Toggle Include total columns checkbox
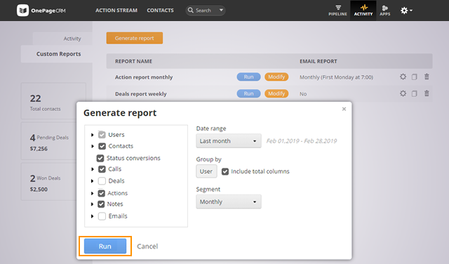 click(x=225, y=171)
